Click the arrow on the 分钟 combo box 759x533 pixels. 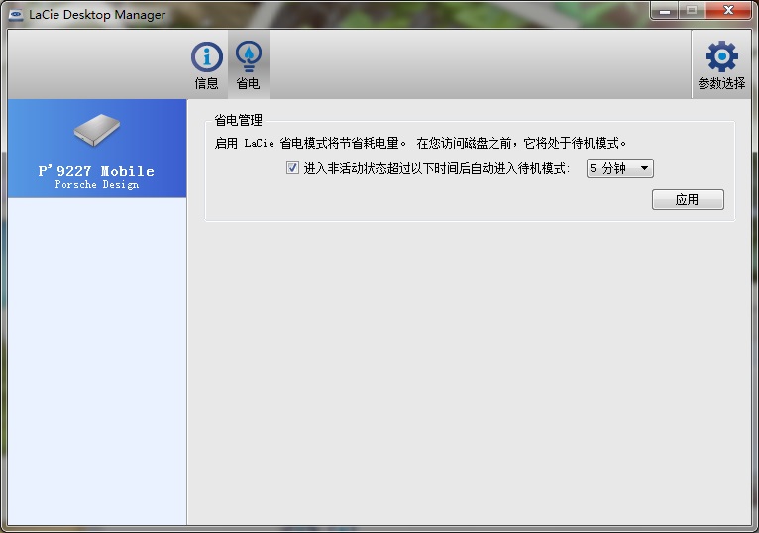[644, 169]
